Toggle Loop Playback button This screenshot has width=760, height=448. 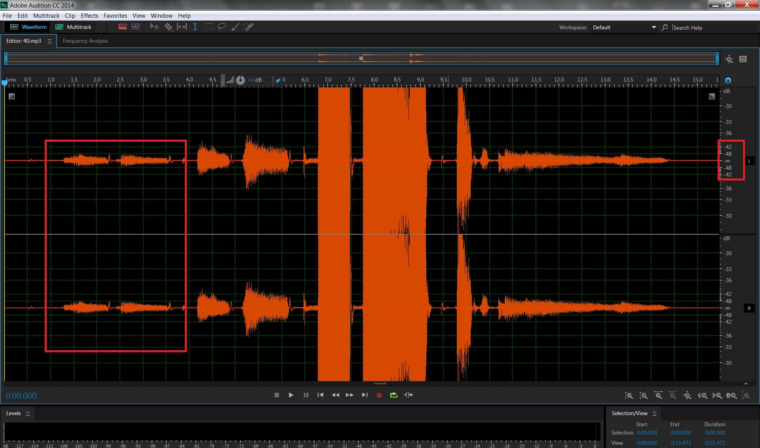(x=393, y=395)
